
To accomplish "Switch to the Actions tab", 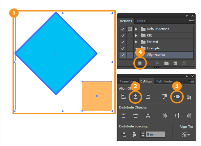I will 126,21.
